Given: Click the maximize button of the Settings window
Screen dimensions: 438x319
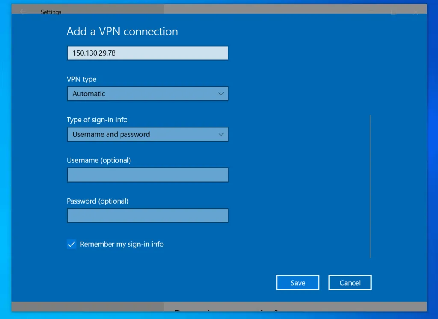Looking at the screenshot, I should 394,12.
